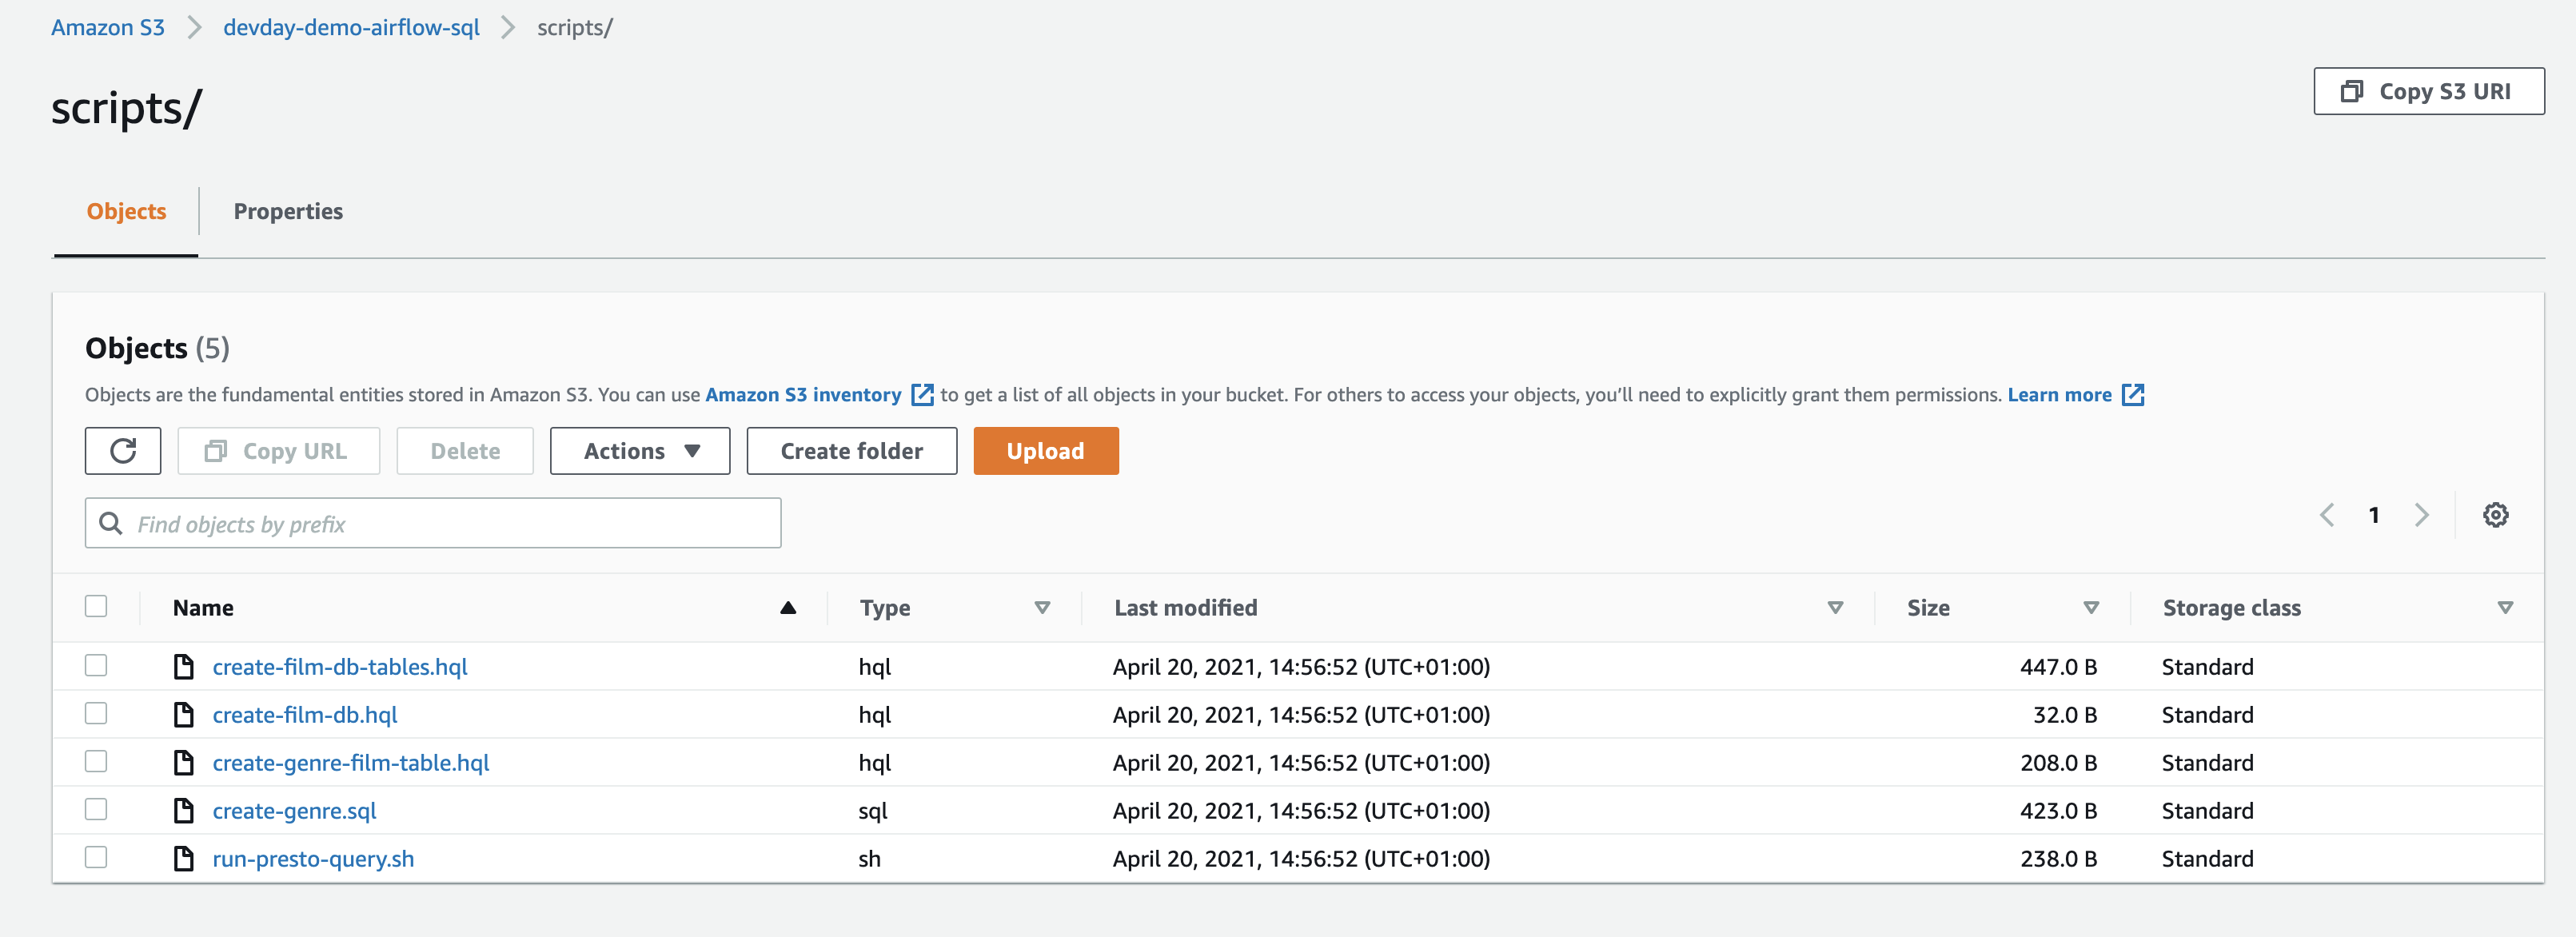Check the create-film-db.hql row checkbox
The image size is (2576, 937).
pyautogui.click(x=96, y=713)
